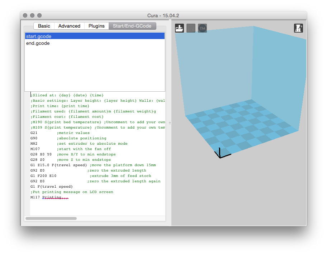Click the horizontal scrollbar under gcode editor

tap(51, 218)
